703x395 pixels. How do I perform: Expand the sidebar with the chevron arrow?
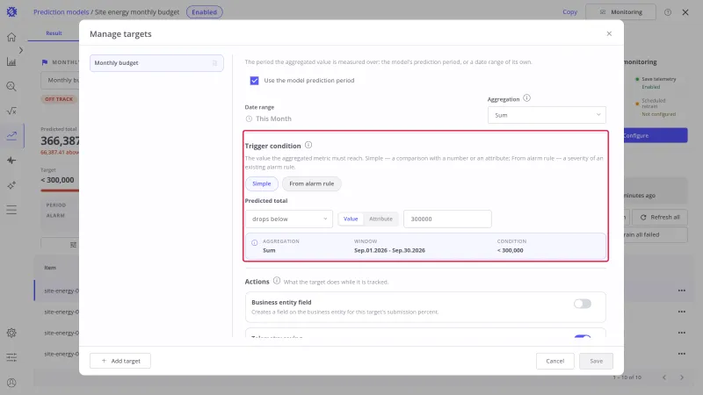click(20, 50)
